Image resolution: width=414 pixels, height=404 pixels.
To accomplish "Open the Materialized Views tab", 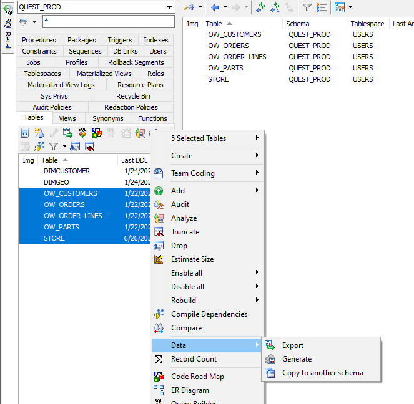I will click(104, 74).
